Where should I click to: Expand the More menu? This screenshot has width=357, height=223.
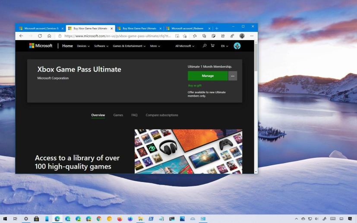coord(155,46)
